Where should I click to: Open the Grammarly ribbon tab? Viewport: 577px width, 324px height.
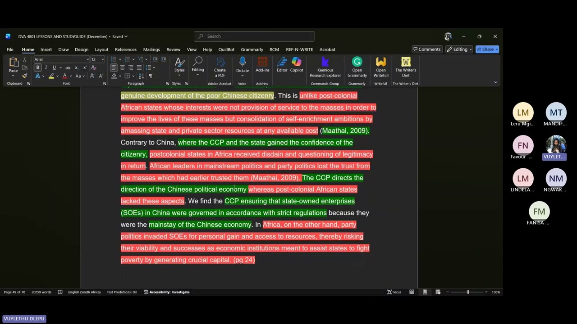(252, 49)
